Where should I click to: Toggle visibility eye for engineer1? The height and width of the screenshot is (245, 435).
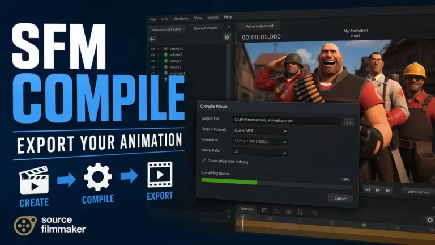click(x=152, y=73)
